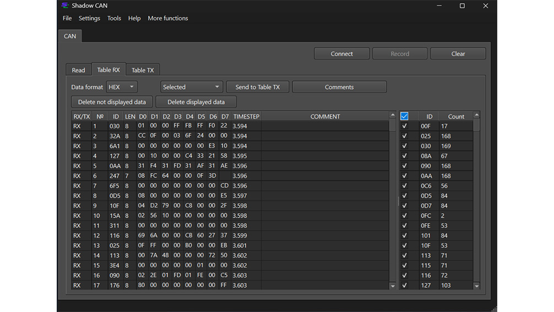Select message row with ID 15A
Viewport: 554px width, 312px height.
[230, 215]
